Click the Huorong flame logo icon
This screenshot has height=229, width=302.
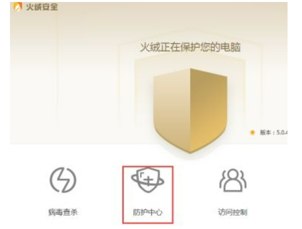coord(18,7)
